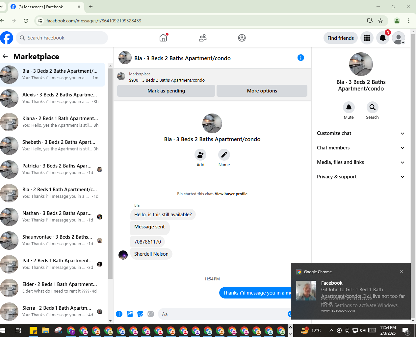This screenshot has width=416, height=337.
Task: Open View buyer profile link
Action: pyautogui.click(x=231, y=194)
